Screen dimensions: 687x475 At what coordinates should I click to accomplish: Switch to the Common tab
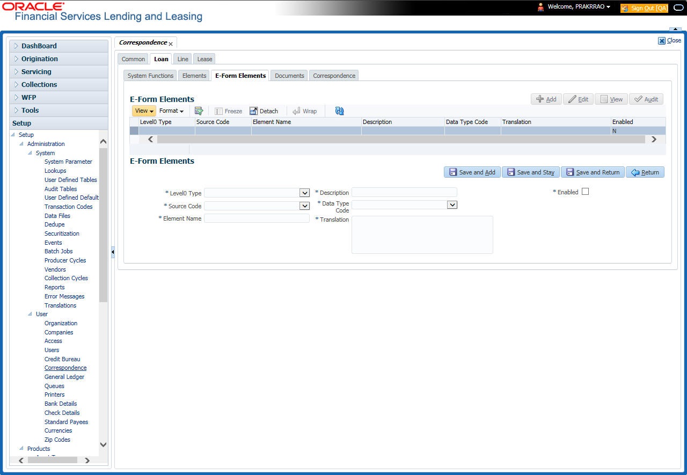click(x=133, y=59)
